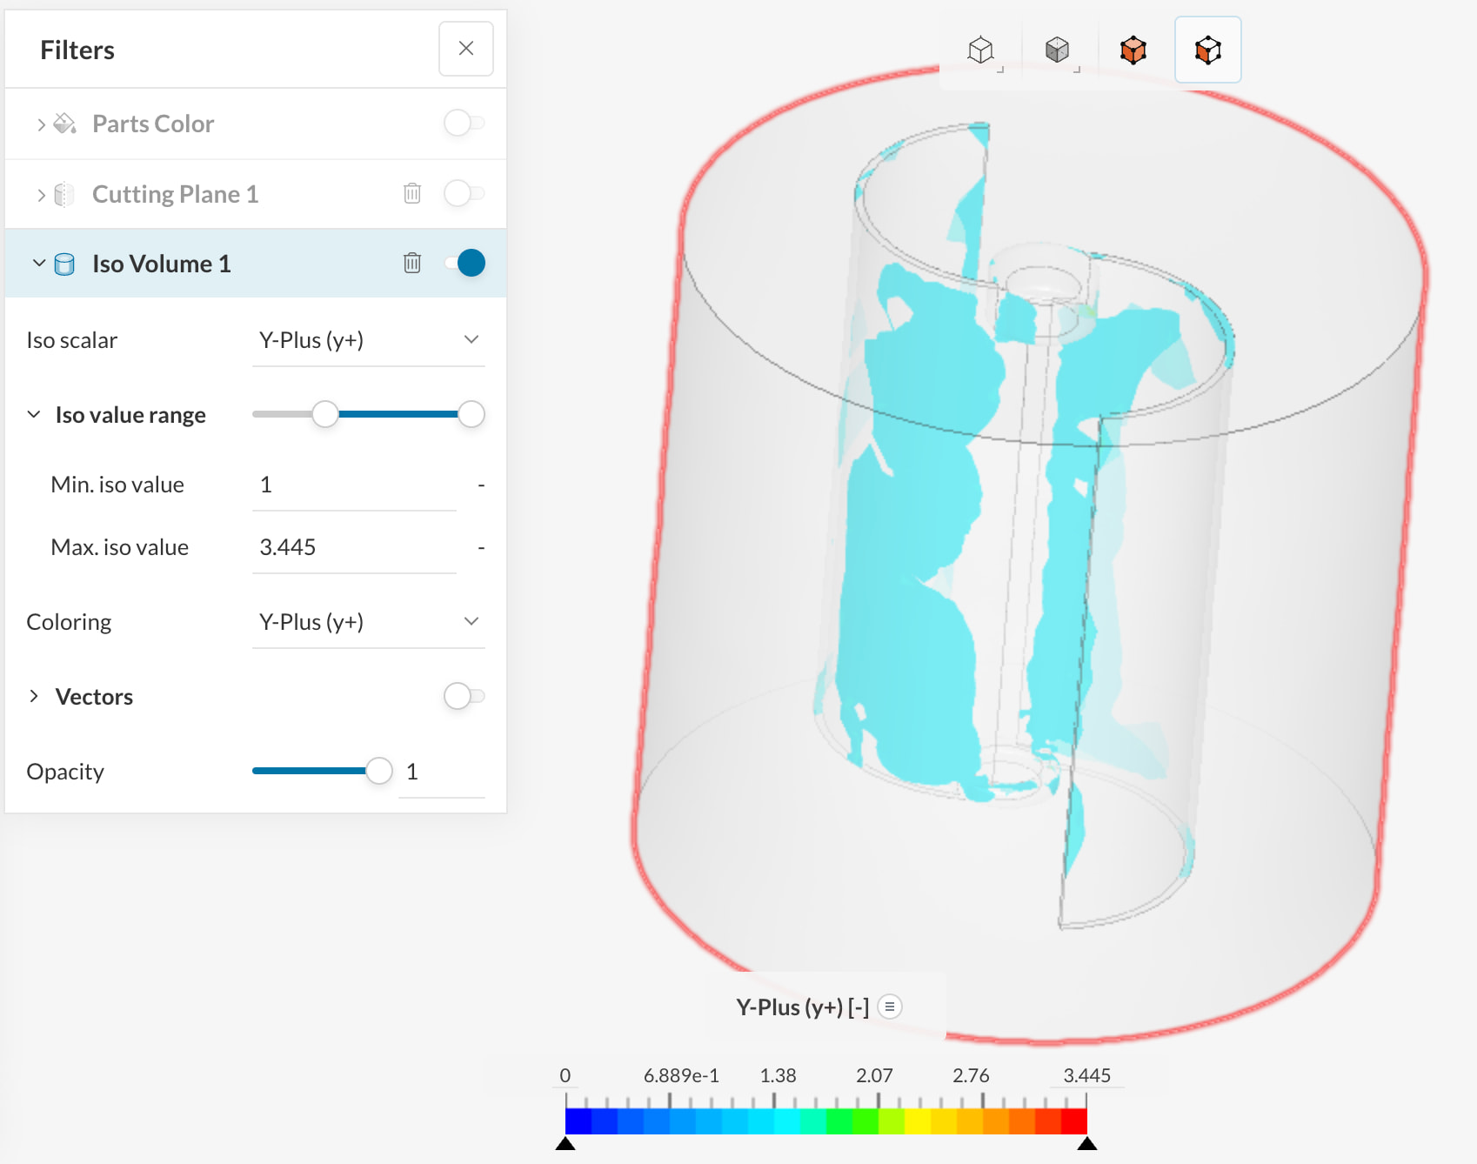Click the Min. iso value label
This screenshot has width=1477, height=1164.
[x=117, y=485]
